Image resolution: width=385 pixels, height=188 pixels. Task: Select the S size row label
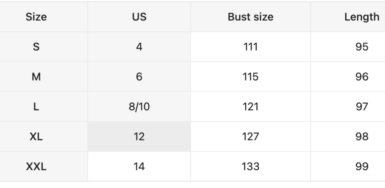pos(36,47)
